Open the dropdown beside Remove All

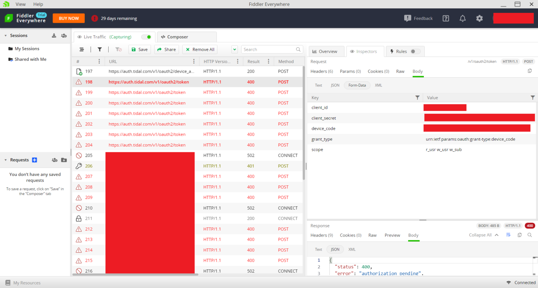tap(235, 50)
